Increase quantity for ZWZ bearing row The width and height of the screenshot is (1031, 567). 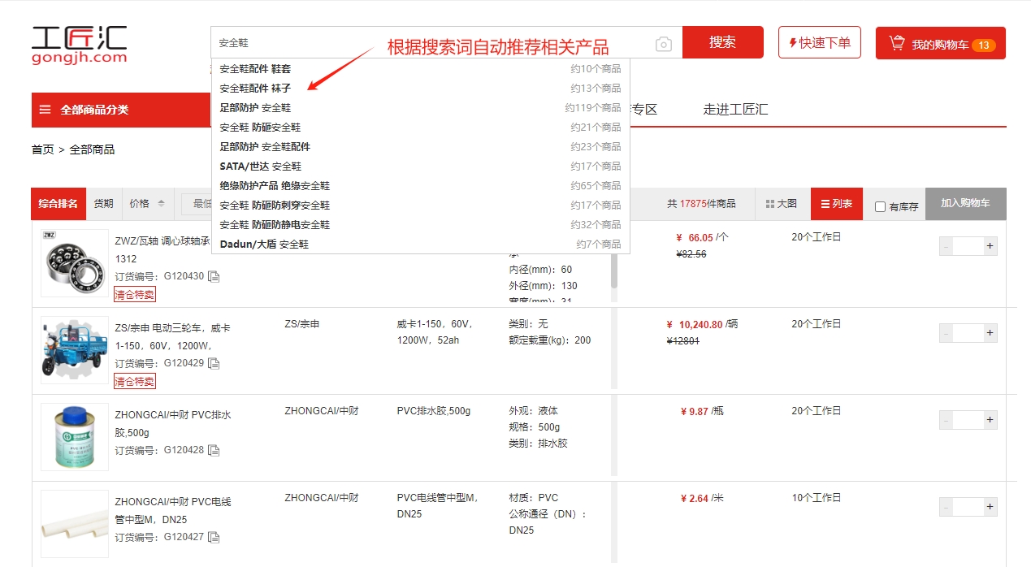tap(990, 246)
